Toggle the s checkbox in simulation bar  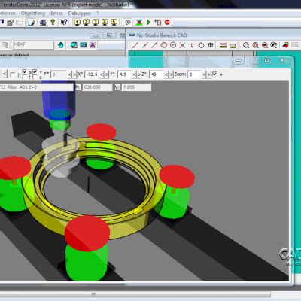(x=25, y=72)
